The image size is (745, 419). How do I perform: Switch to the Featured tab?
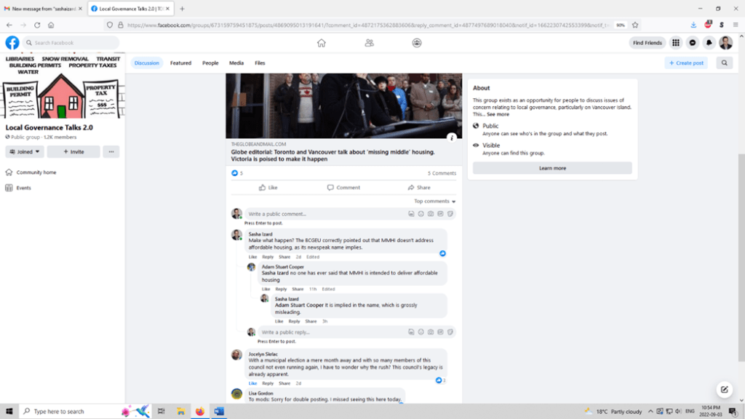tap(180, 63)
